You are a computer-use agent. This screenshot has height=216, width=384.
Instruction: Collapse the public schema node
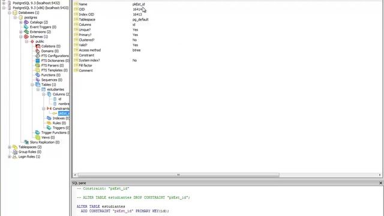26,41
